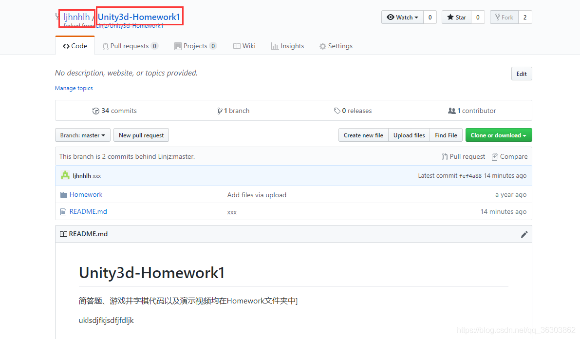This screenshot has width=580, height=339.
Task: Click the 'a year ago' timestamp for Homework
Action: (511, 195)
